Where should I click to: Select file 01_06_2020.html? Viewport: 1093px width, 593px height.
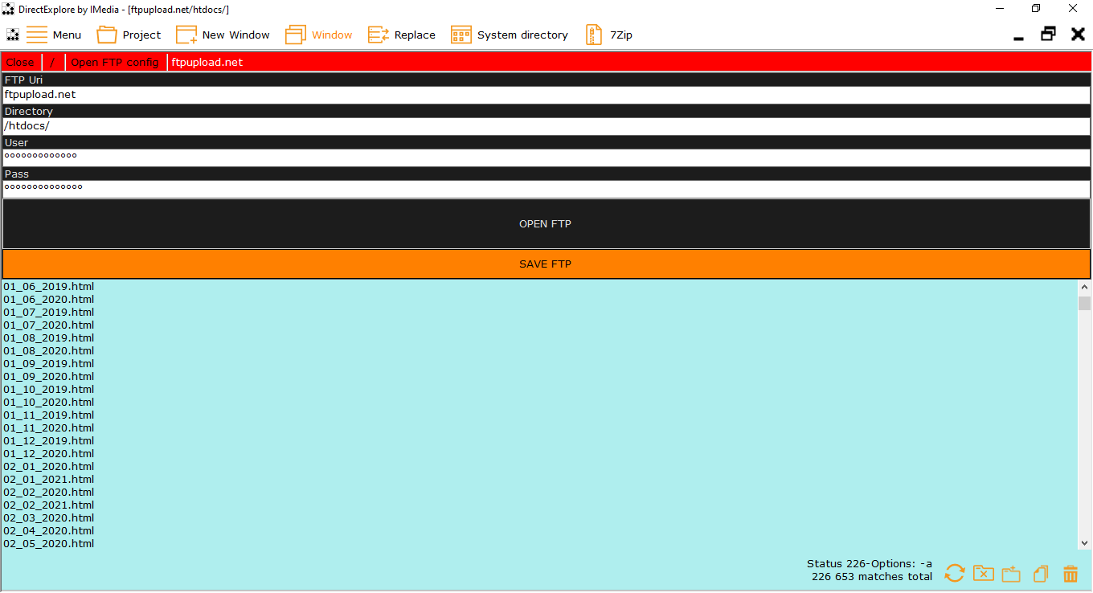[x=49, y=300]
